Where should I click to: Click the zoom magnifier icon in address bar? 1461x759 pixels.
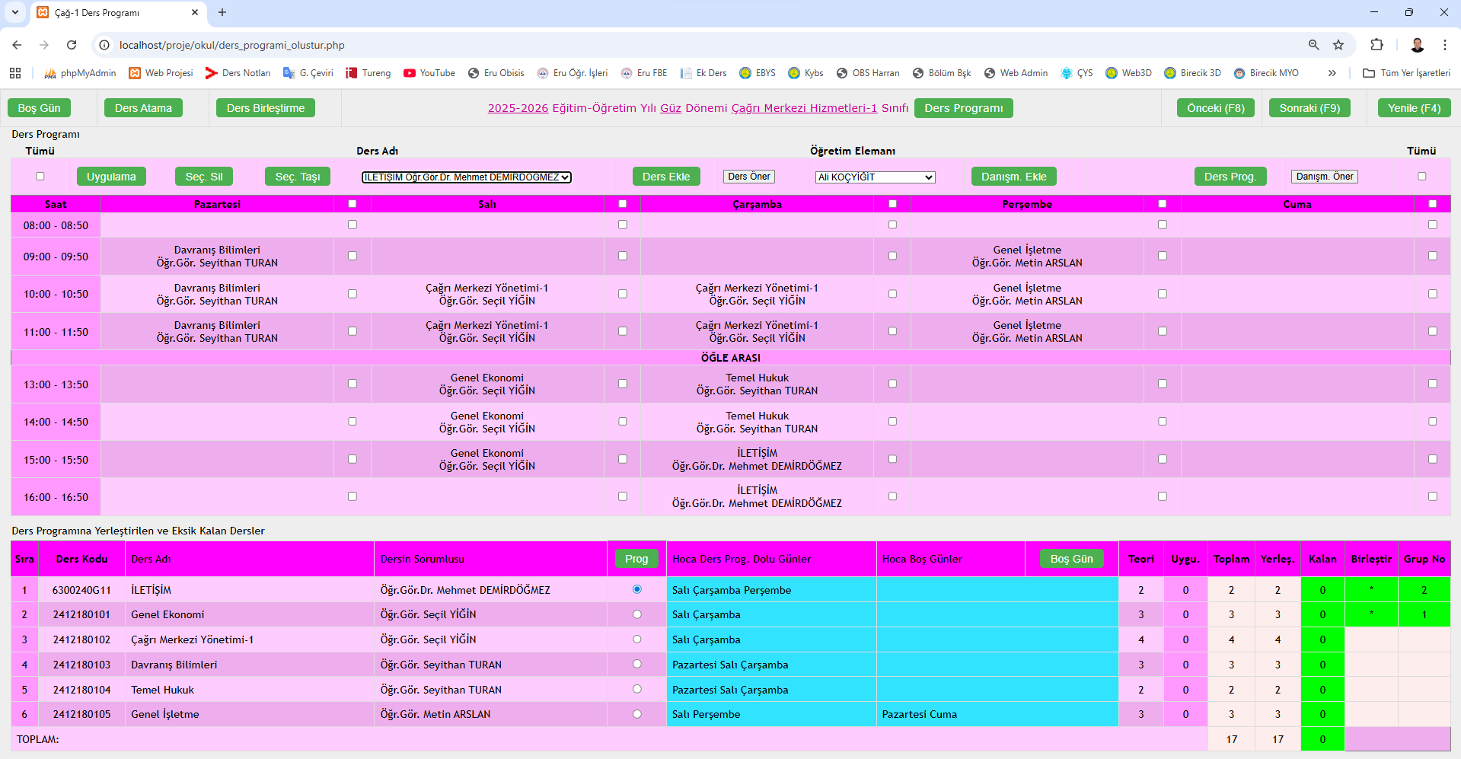[x=1313, y=45]
